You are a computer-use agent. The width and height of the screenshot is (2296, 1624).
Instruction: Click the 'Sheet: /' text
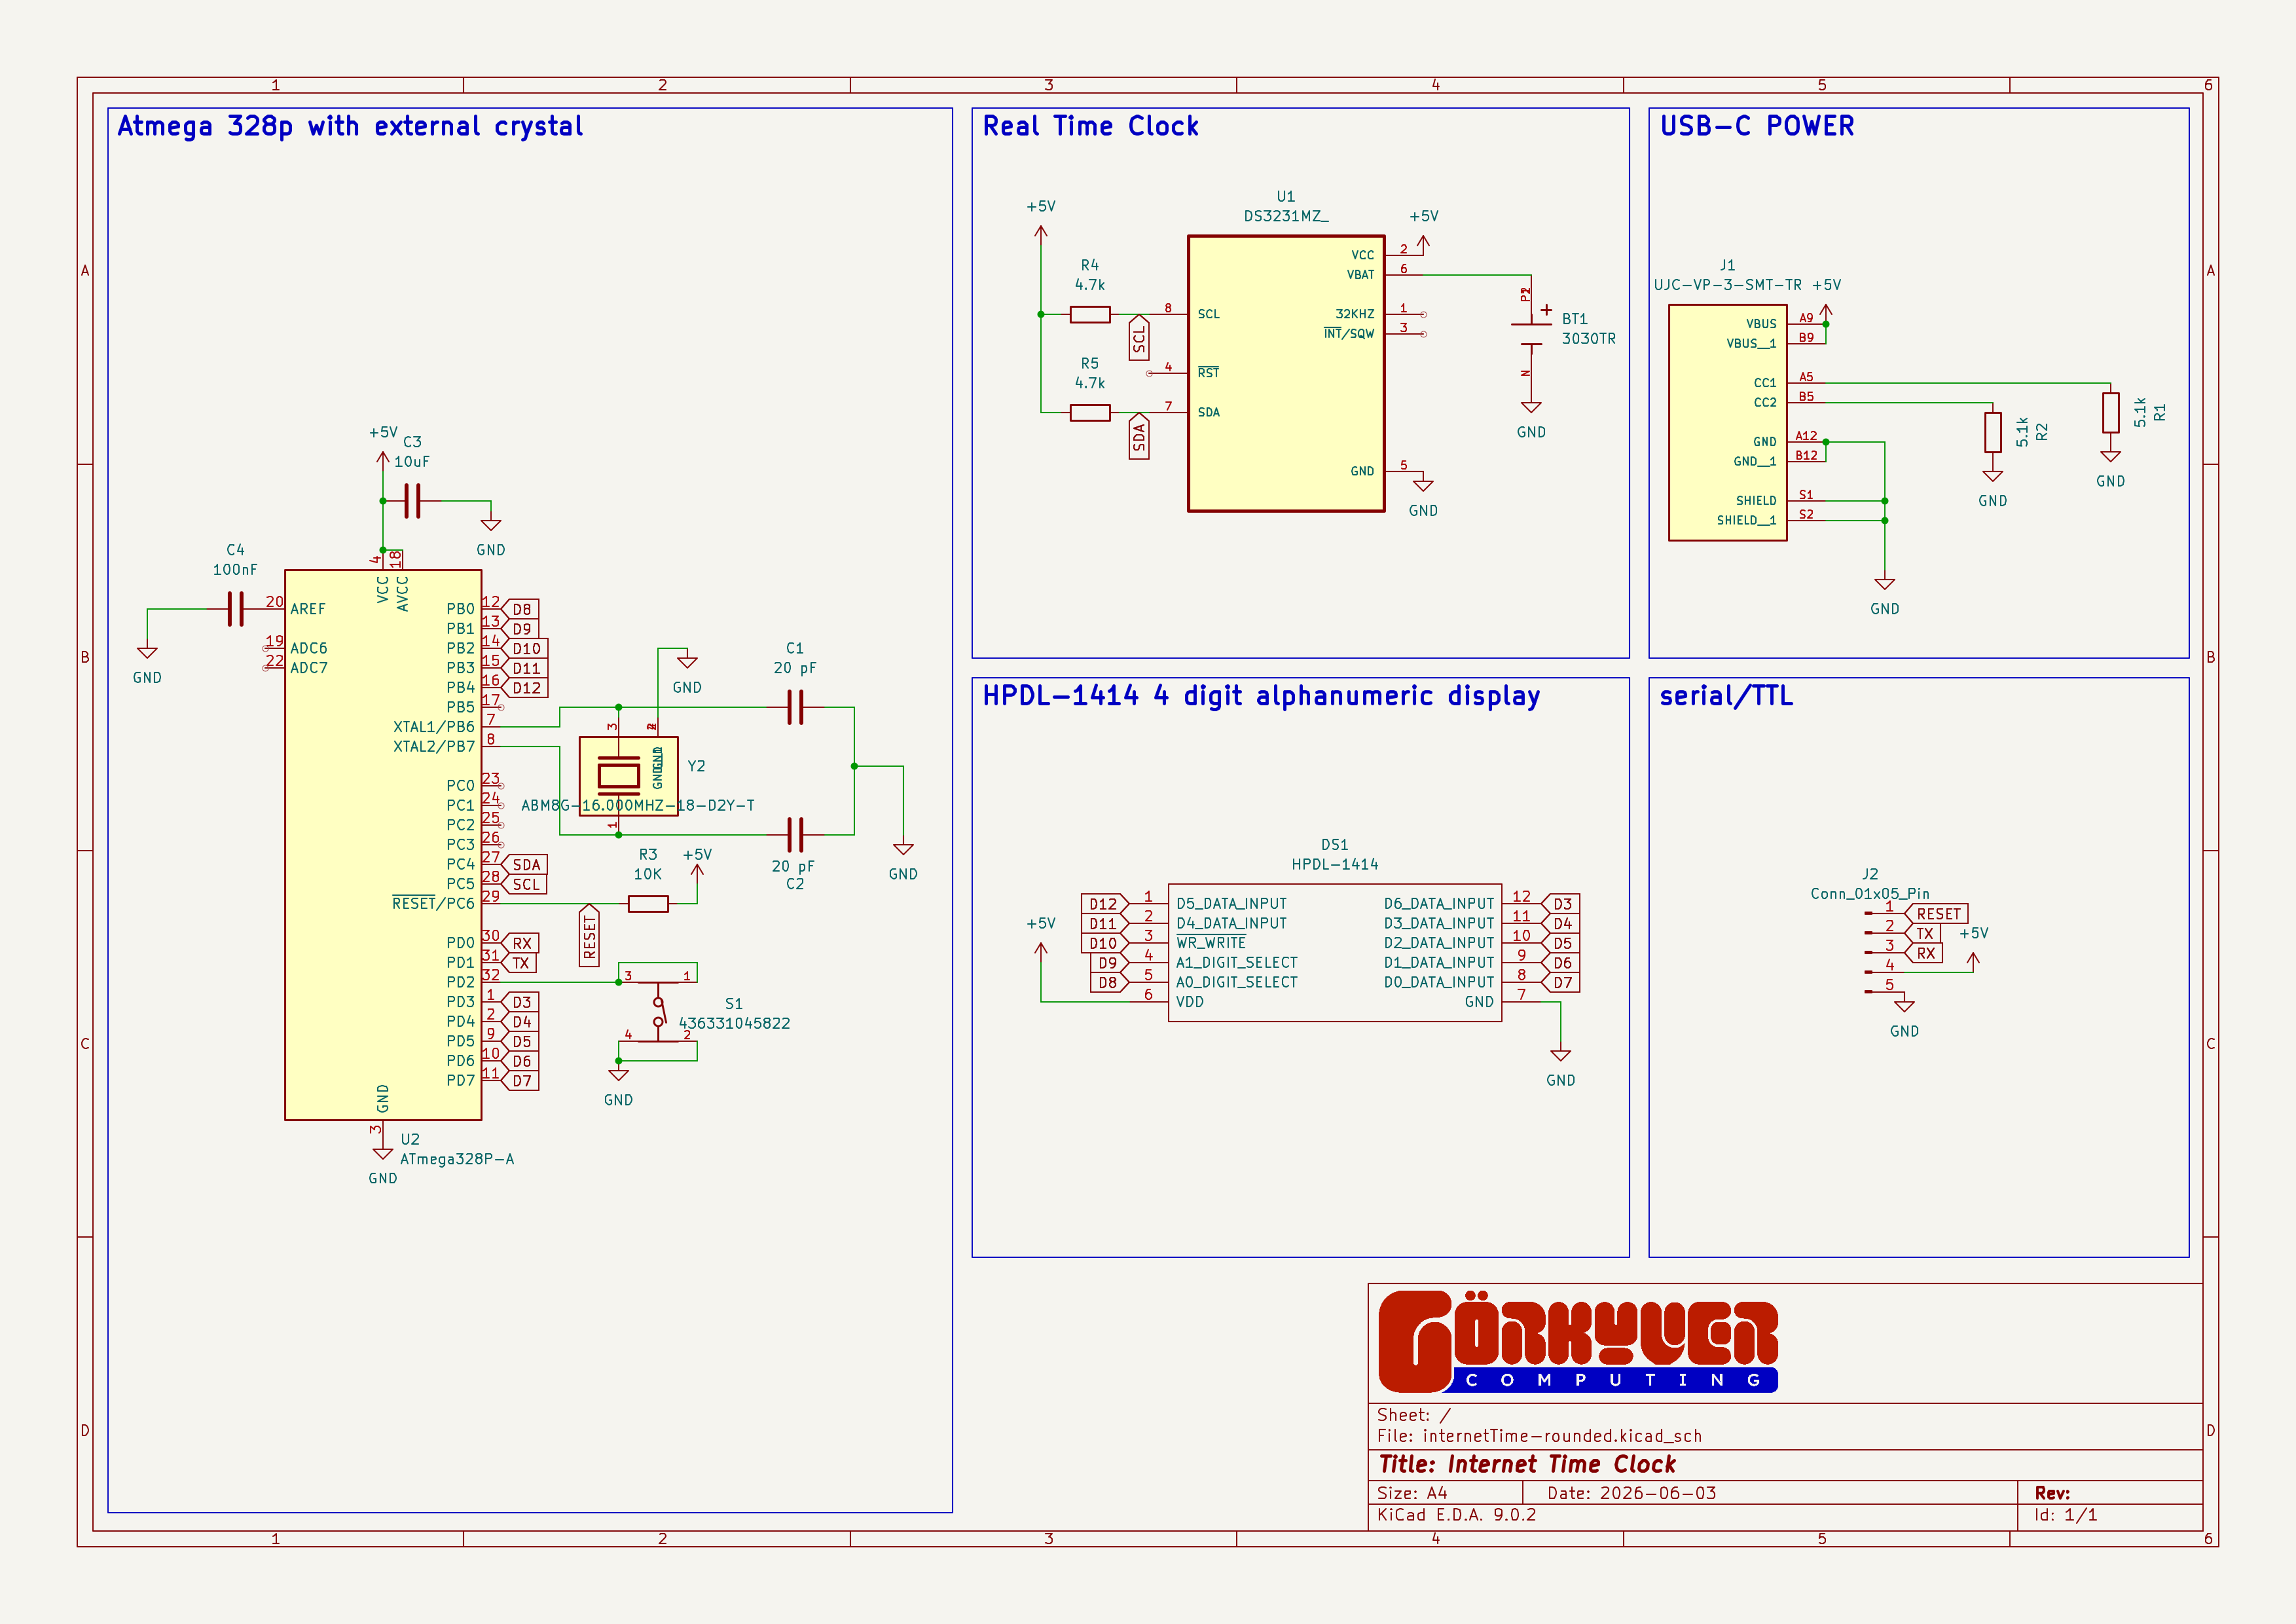(x=1413, y=1415)
